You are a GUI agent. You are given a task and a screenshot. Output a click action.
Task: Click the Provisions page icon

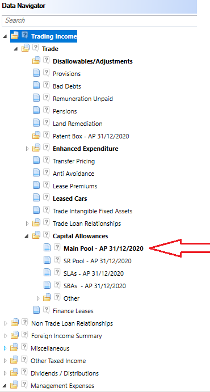pyautogui.click(x=36, y=73)
